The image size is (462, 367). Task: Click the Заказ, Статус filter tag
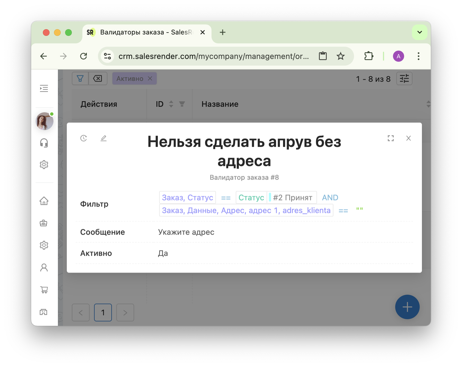[188, 197]
